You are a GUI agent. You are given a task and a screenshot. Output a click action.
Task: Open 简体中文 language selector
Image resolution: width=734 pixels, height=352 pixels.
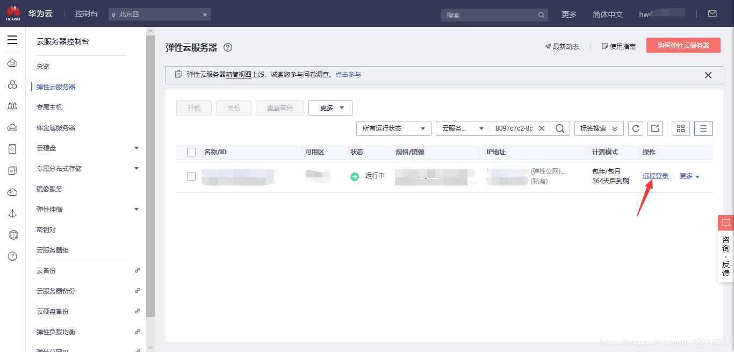608,15
